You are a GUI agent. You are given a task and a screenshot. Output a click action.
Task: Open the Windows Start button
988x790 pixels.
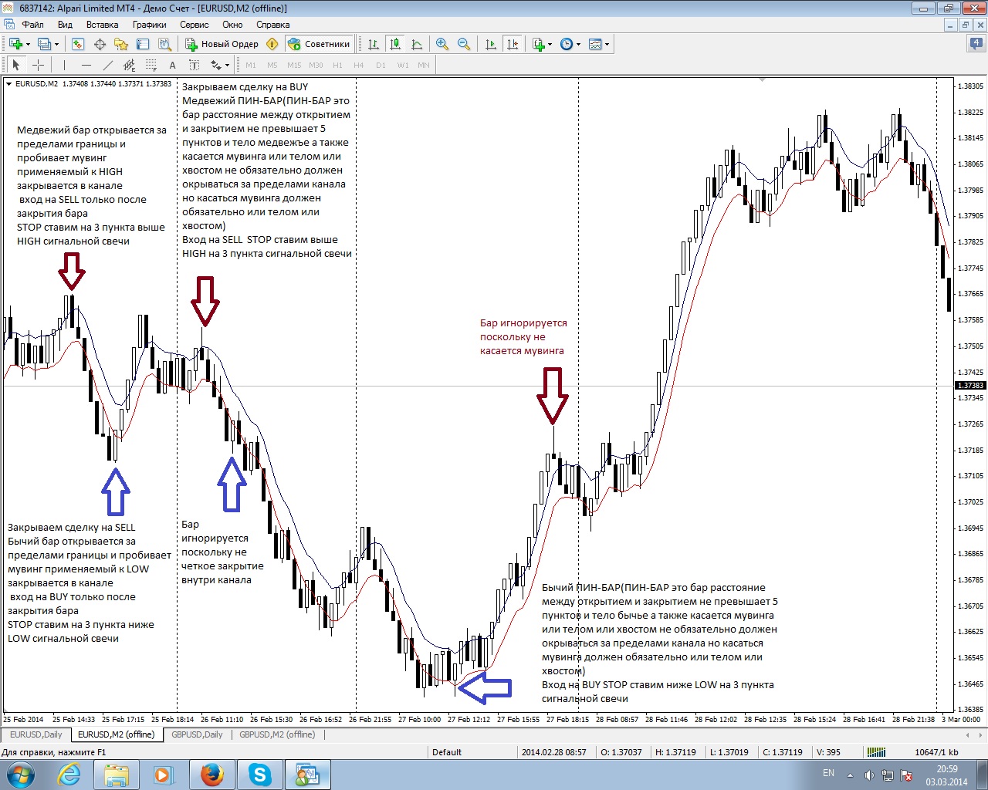(x=19, y=775)
